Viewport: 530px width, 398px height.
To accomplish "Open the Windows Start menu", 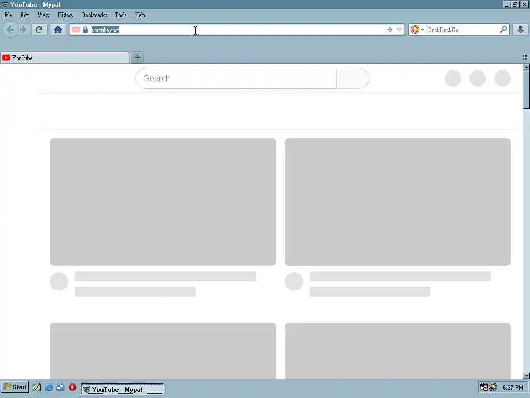I will pos(15,387).
